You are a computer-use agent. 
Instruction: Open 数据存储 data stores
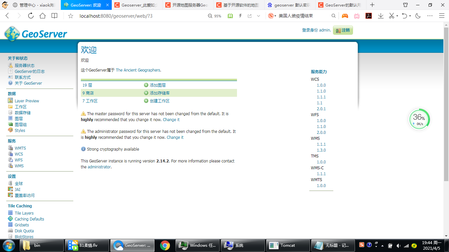[x=22, y=113]
